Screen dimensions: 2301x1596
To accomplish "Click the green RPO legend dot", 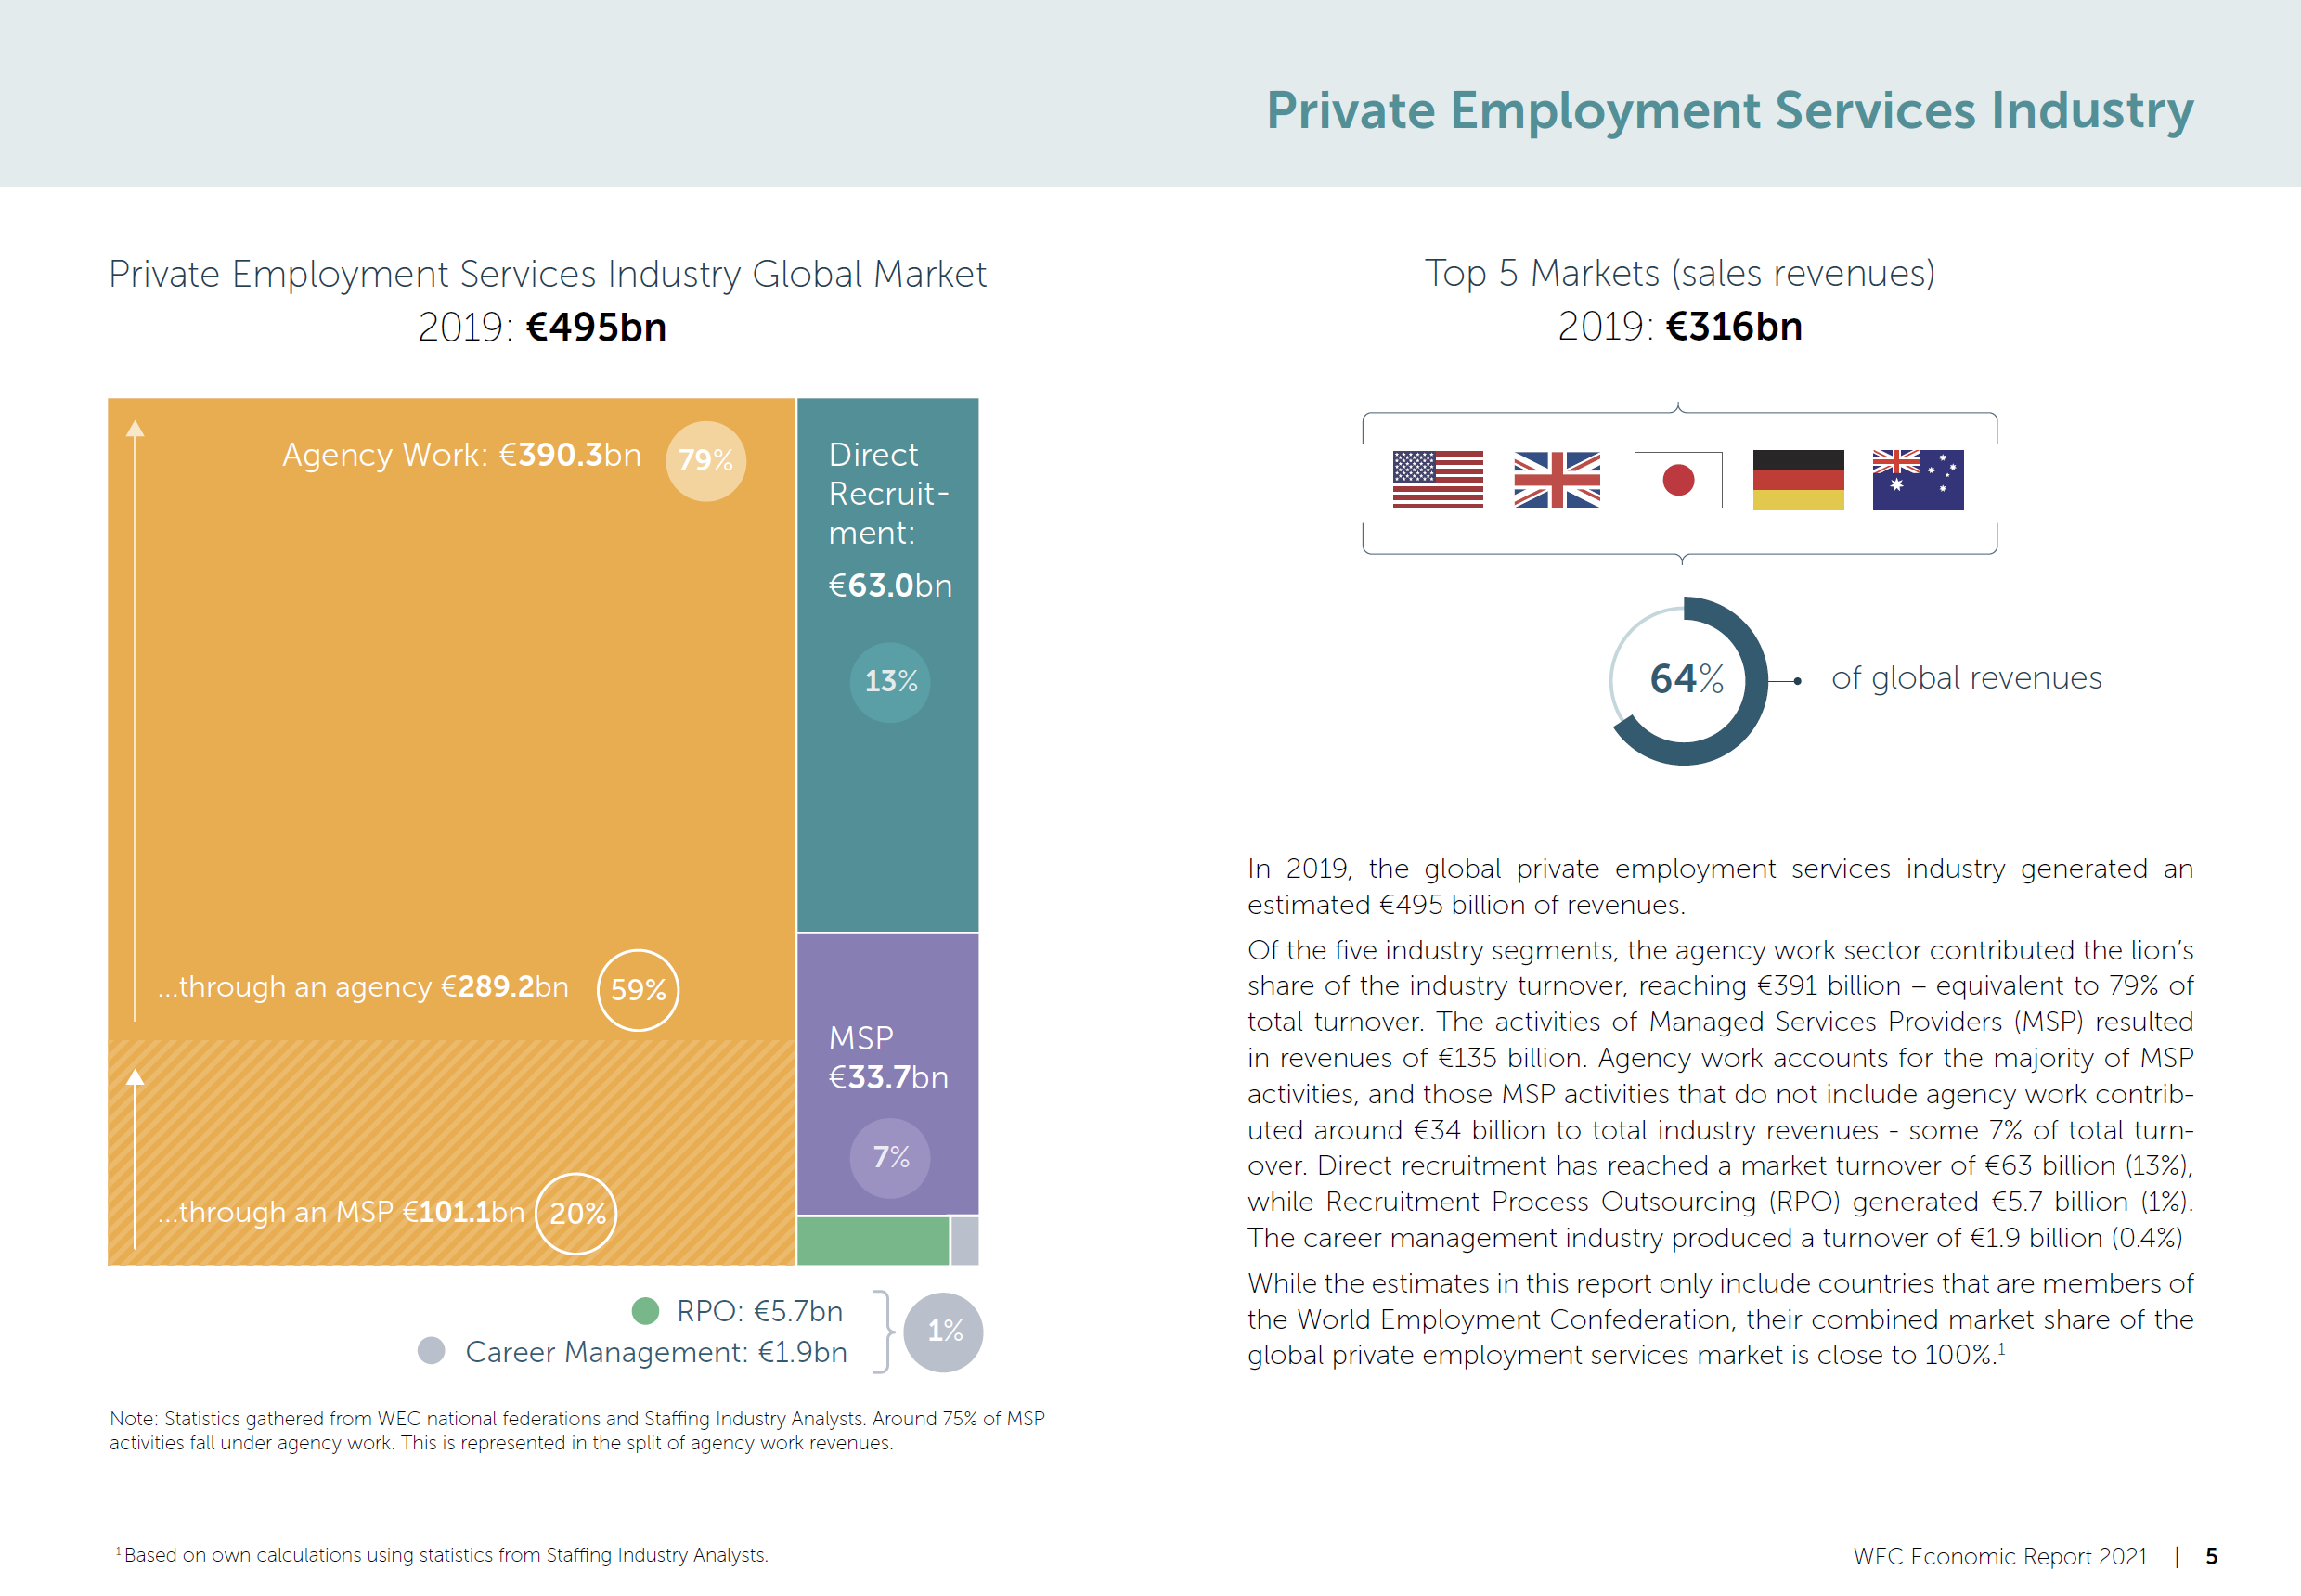I will [646, 1311].
